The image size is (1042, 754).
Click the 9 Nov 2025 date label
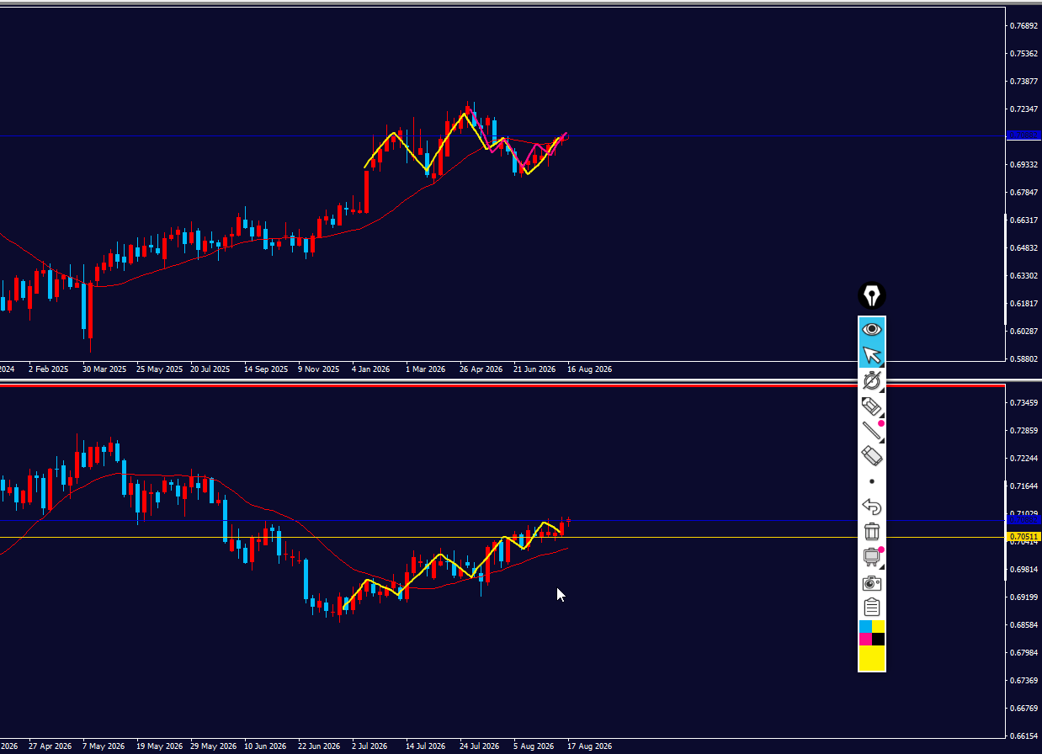[319, 369]
